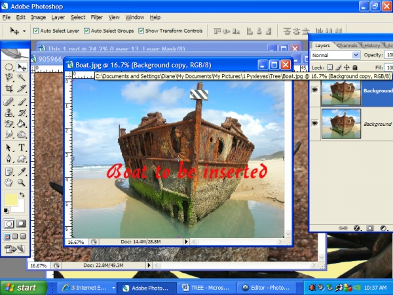Select the Path Selection arrow tool
Screen dimensions: 393x295
(9, 147)
